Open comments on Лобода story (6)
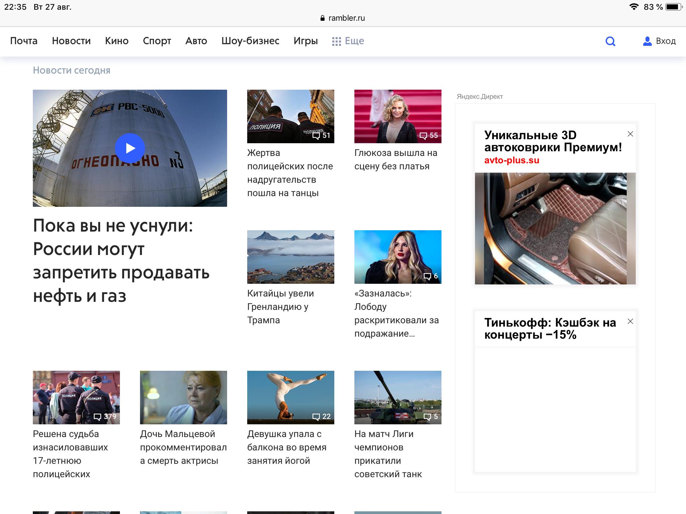The image size is (686, 514). click(431, 276)
